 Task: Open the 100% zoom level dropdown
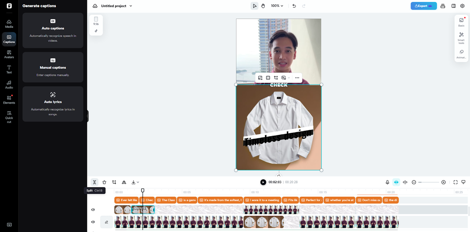(x=277, y=6)
